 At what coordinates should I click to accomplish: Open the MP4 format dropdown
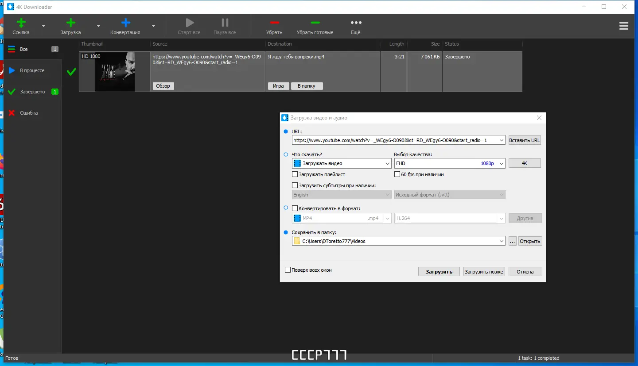click(x=342, y=218)
